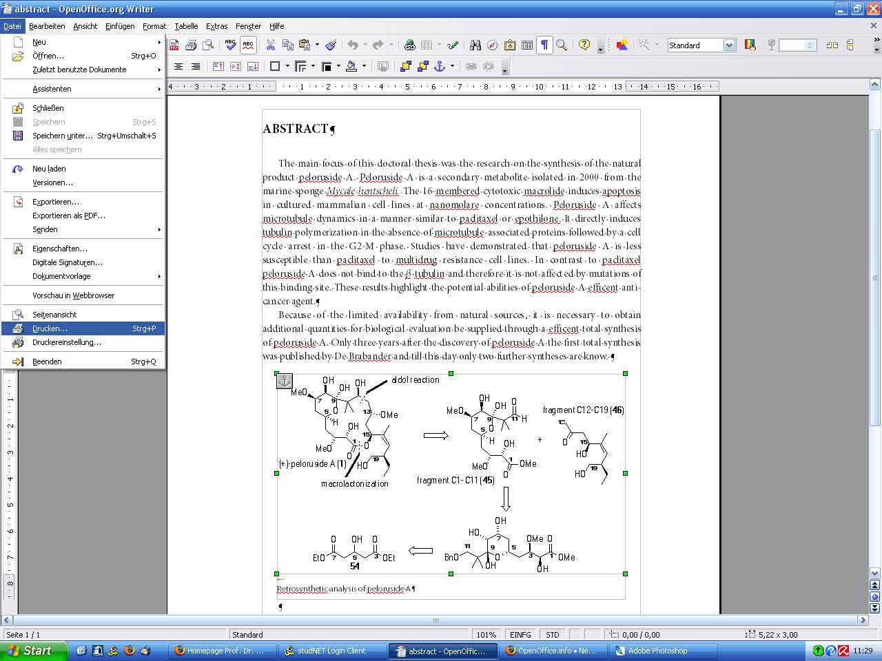Open Find & Replace binoculars icon
This screenshot has height=661, width=882.
(475, 45)
